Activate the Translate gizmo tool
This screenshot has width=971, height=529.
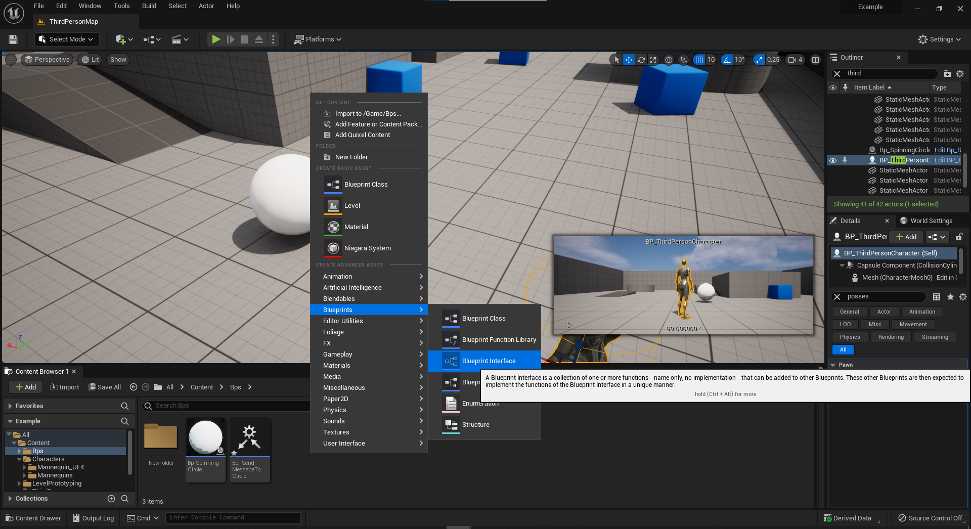coord(629,60)
